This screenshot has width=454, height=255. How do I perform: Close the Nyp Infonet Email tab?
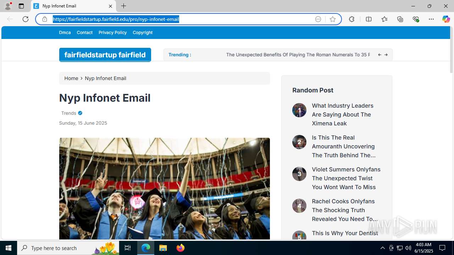[110, 6]
